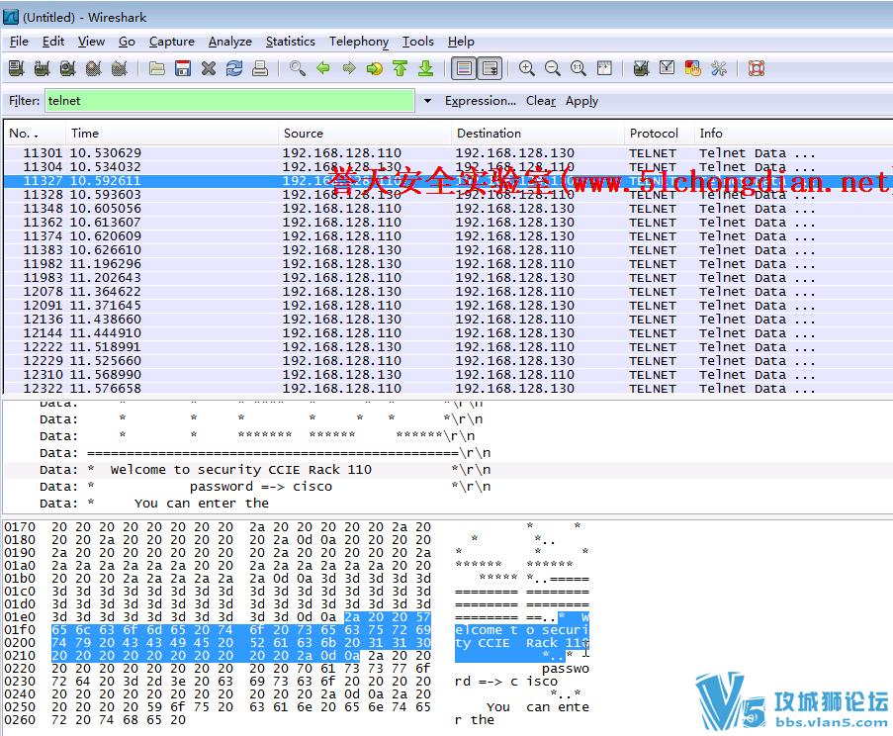Toggle auto scroll in live capture

click(x=490, y=68)
